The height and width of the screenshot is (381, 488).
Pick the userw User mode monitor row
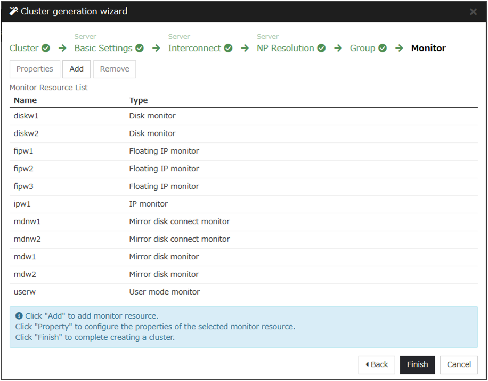coord(243,292)
